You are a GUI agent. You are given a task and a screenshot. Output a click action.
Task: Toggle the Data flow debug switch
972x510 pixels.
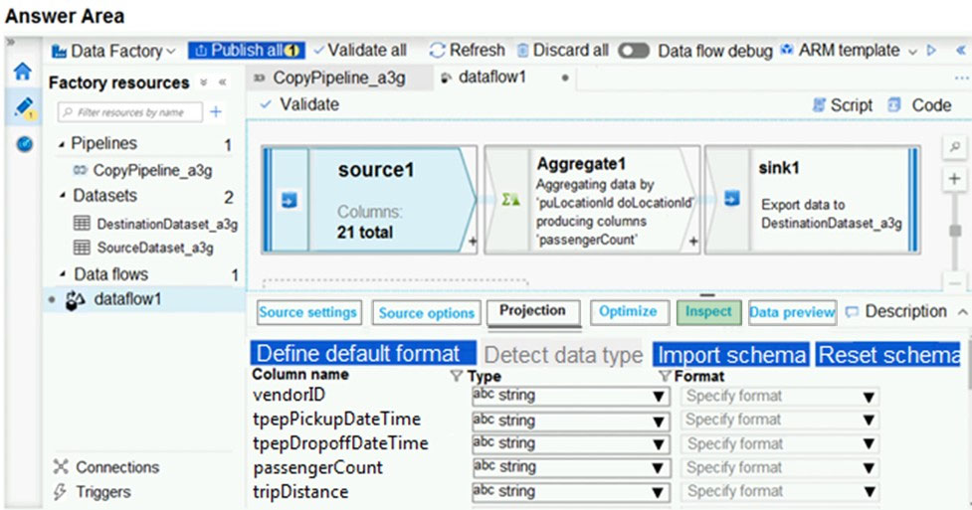click(x=634, y=50)
